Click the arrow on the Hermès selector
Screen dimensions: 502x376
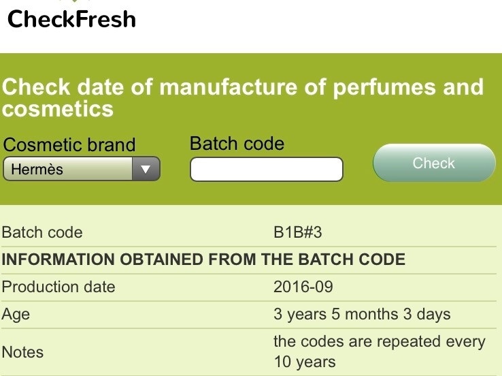click(x=144, y=170)
